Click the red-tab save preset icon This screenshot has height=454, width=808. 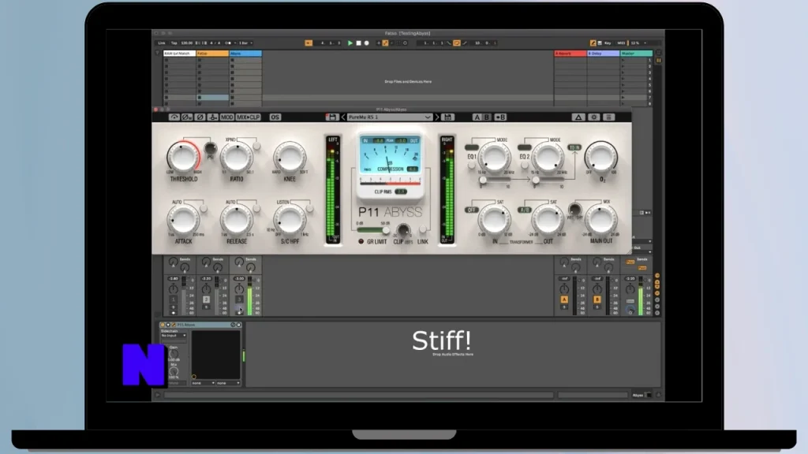(332, 117)
